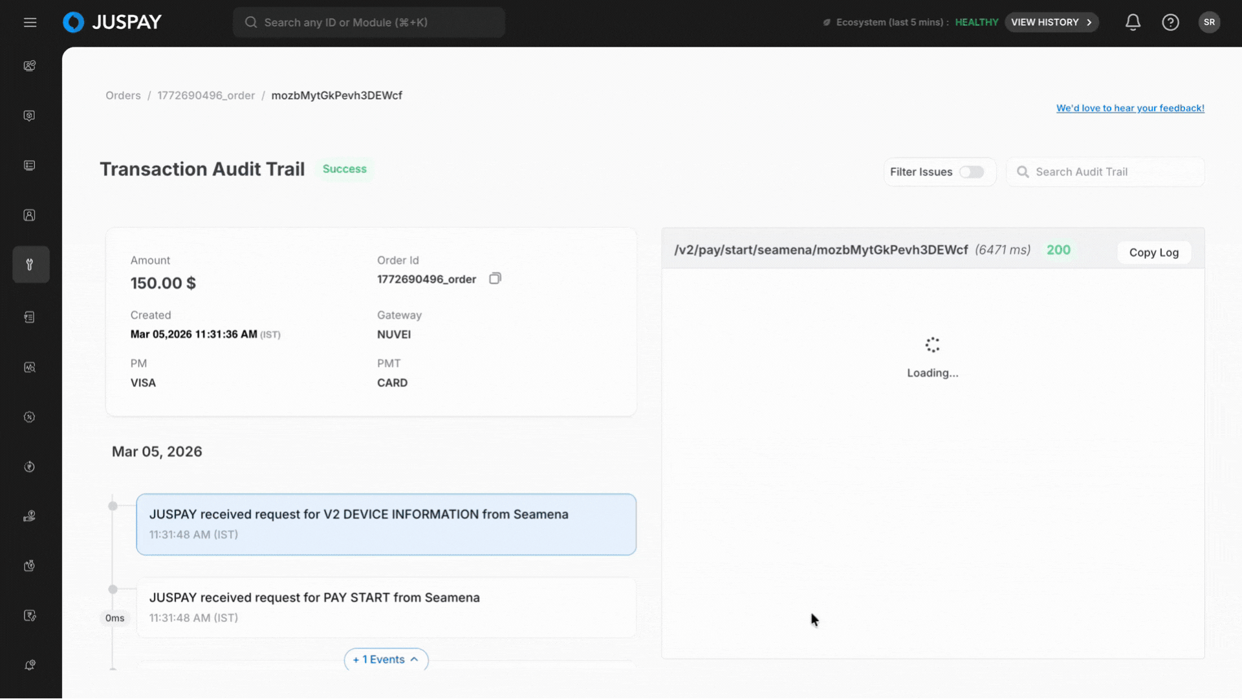Open the SR user profile avatar
The height and width of the screenshot is (699, 1242).
coord(1209,22)
